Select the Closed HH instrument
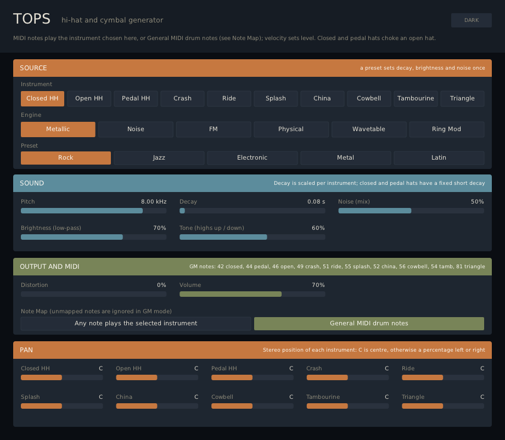 [42, 99]
